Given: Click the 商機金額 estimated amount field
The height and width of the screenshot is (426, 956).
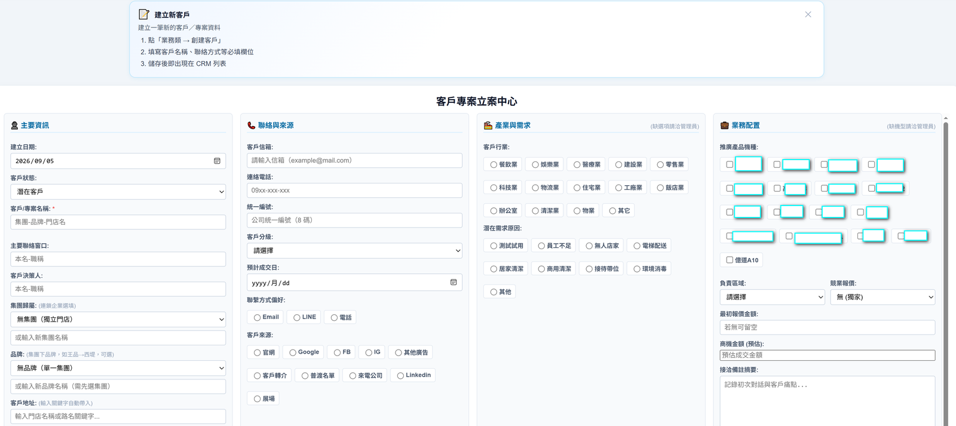Looking at the screenshot, I should [828, 355].
